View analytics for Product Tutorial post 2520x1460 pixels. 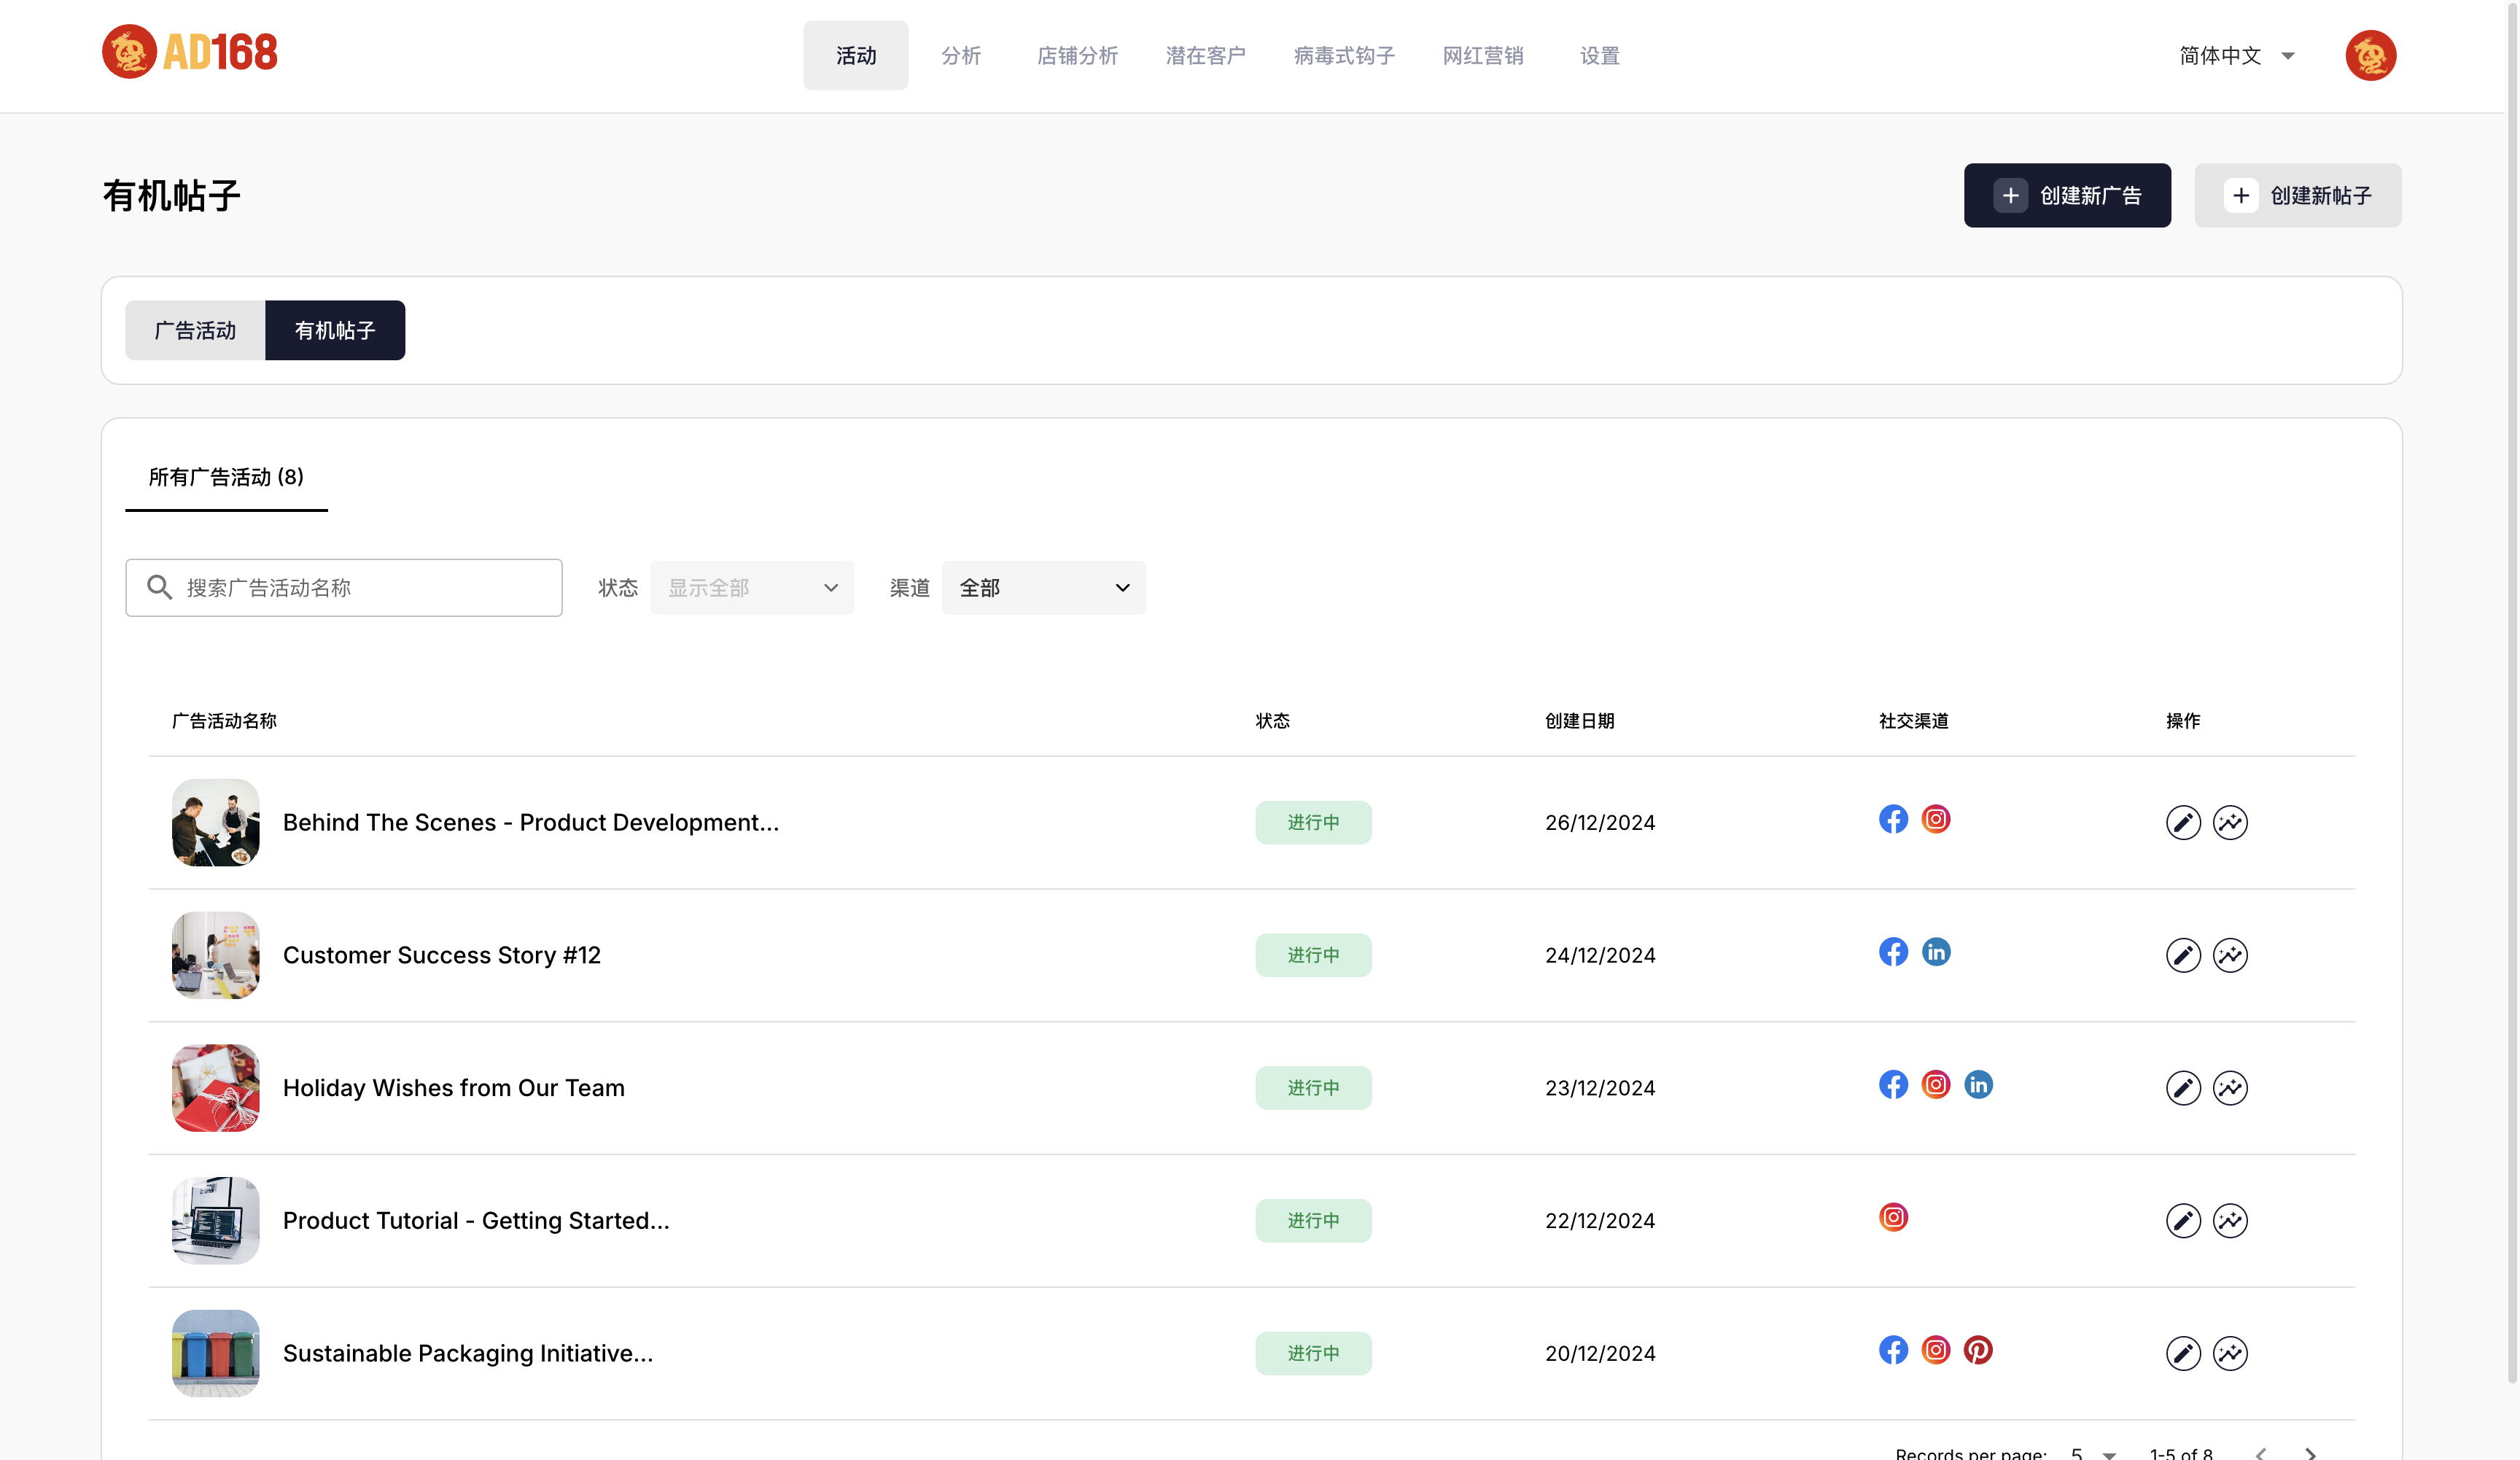point(2230,1221)
